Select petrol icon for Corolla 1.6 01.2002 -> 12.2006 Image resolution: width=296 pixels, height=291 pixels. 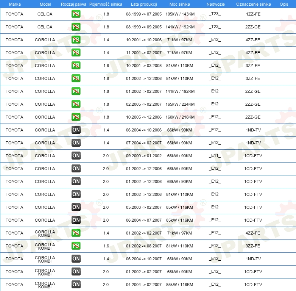[76, 78]
